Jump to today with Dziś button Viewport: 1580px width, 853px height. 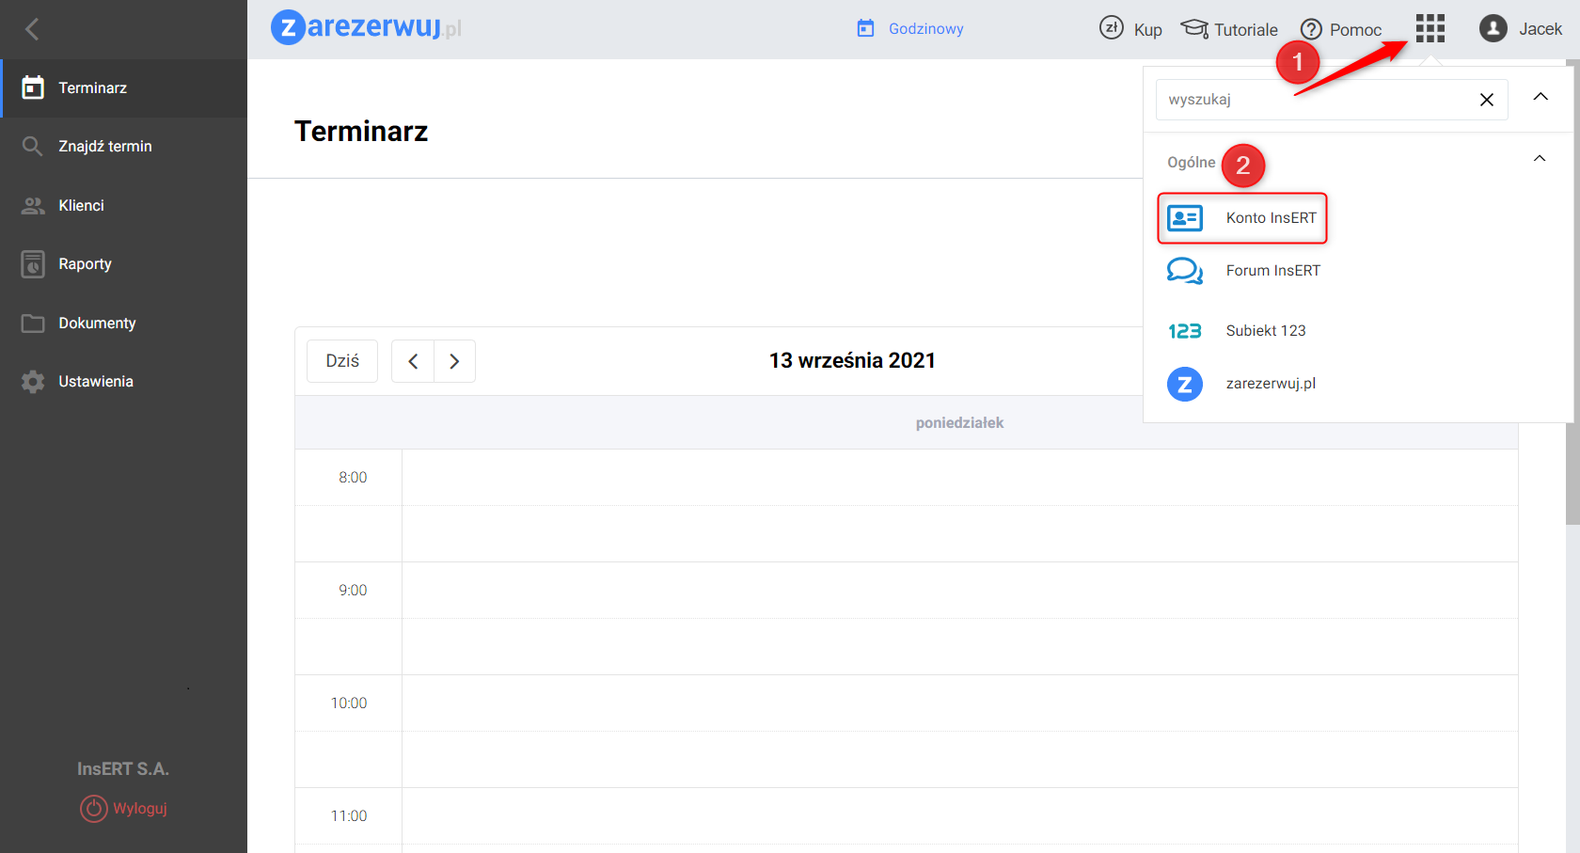pyautogui.click(x=342, y=361)
